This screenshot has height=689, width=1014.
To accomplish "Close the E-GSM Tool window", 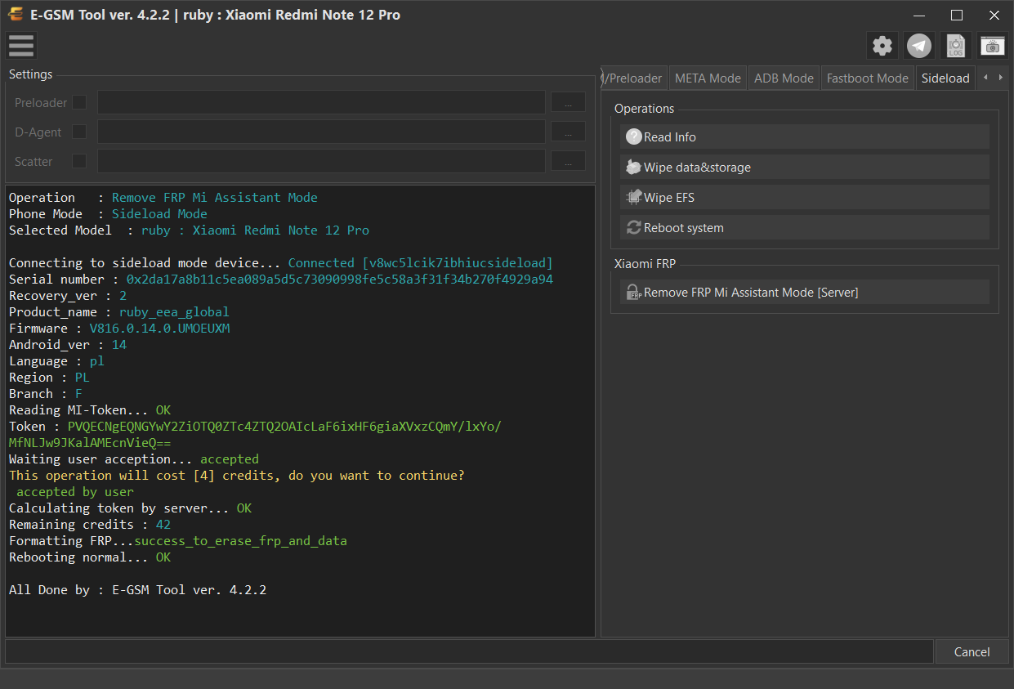I will point(994,15).
